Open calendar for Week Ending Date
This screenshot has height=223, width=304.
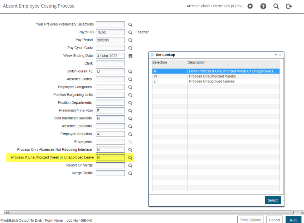(130, 56)
